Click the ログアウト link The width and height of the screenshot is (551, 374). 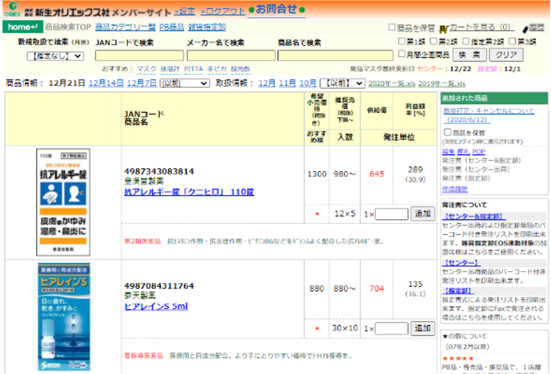pyautogui.click(x=222, y=11)
